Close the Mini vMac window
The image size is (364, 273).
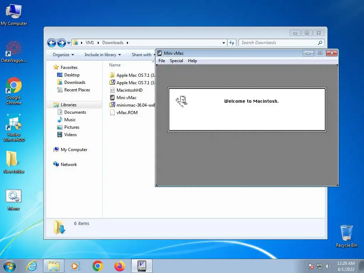(332, 53)
